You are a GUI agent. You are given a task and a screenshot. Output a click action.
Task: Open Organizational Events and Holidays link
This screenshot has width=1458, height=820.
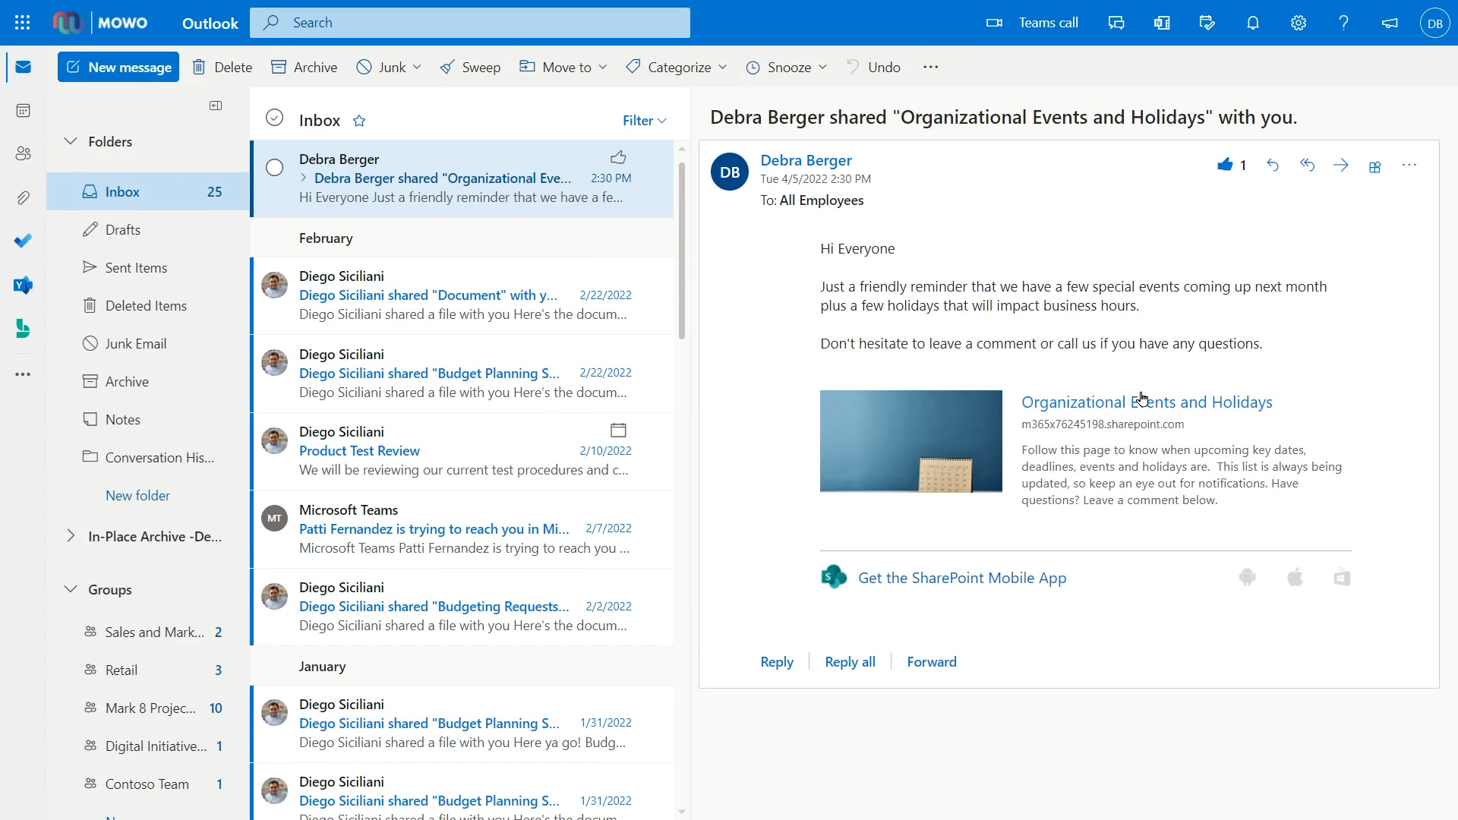(x=1147, y=402)
